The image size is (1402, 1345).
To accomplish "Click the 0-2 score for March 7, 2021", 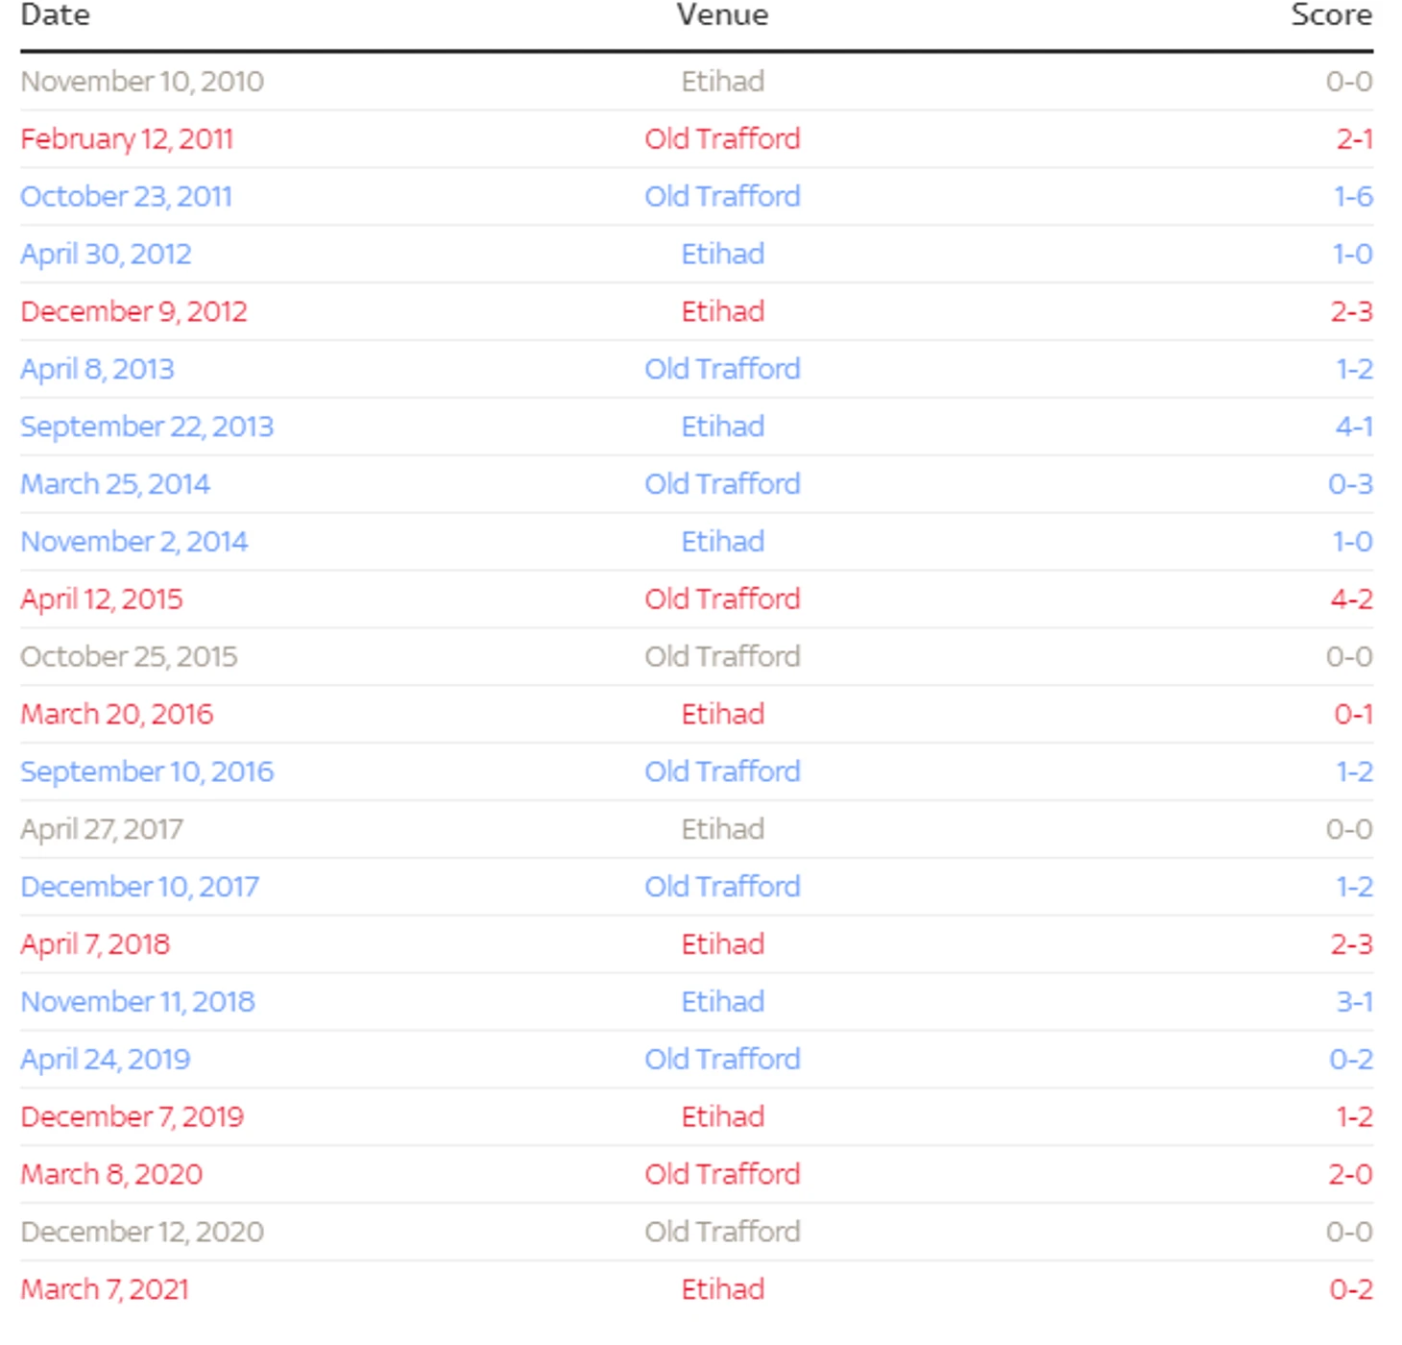I will 1350,1289.
